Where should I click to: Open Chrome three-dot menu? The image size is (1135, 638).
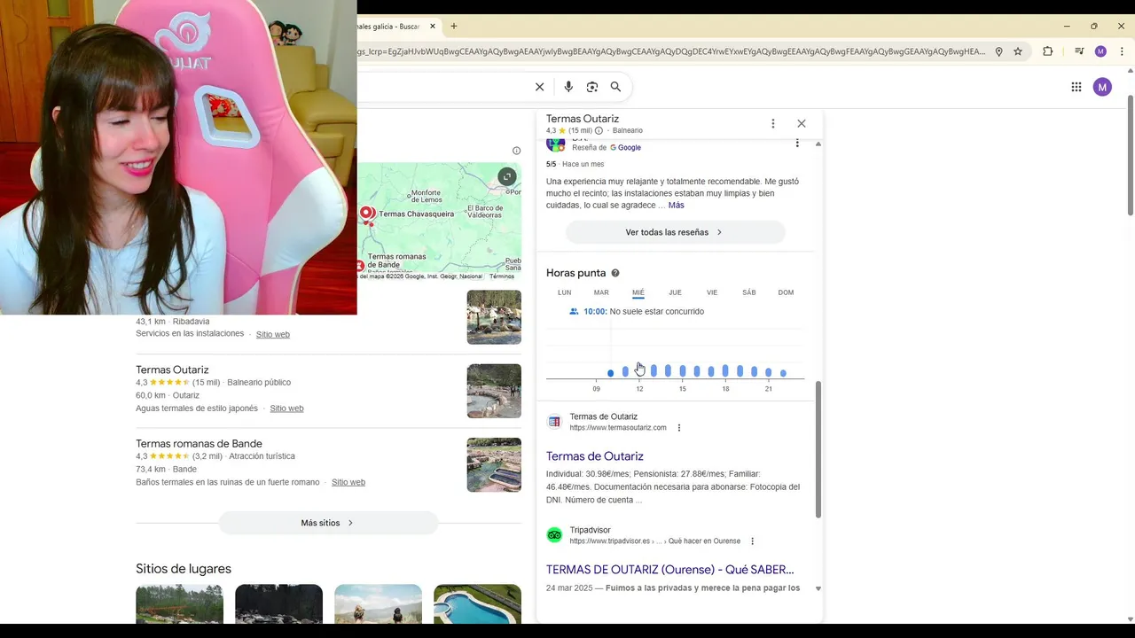[1122, 51]
